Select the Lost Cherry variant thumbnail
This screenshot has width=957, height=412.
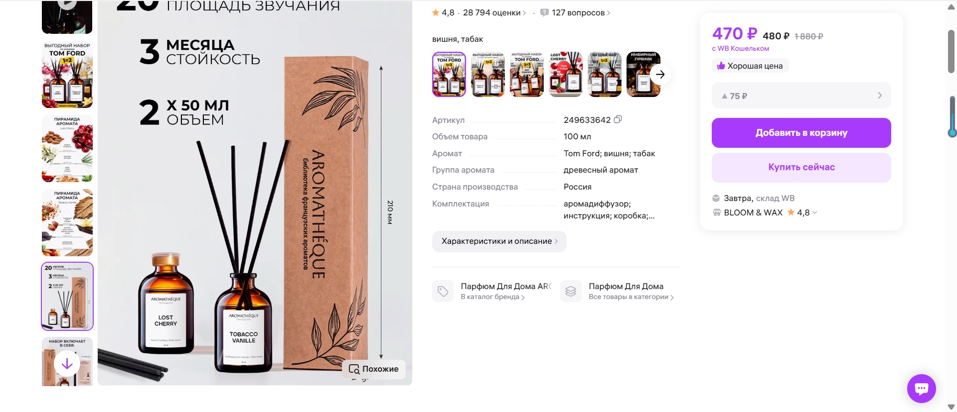coord(565,74)
